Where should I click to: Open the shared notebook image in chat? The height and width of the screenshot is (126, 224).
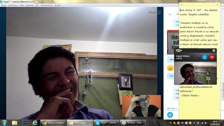173,42
